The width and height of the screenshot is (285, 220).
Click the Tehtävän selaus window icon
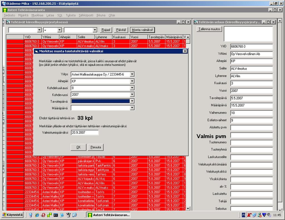tap(196, 22)
